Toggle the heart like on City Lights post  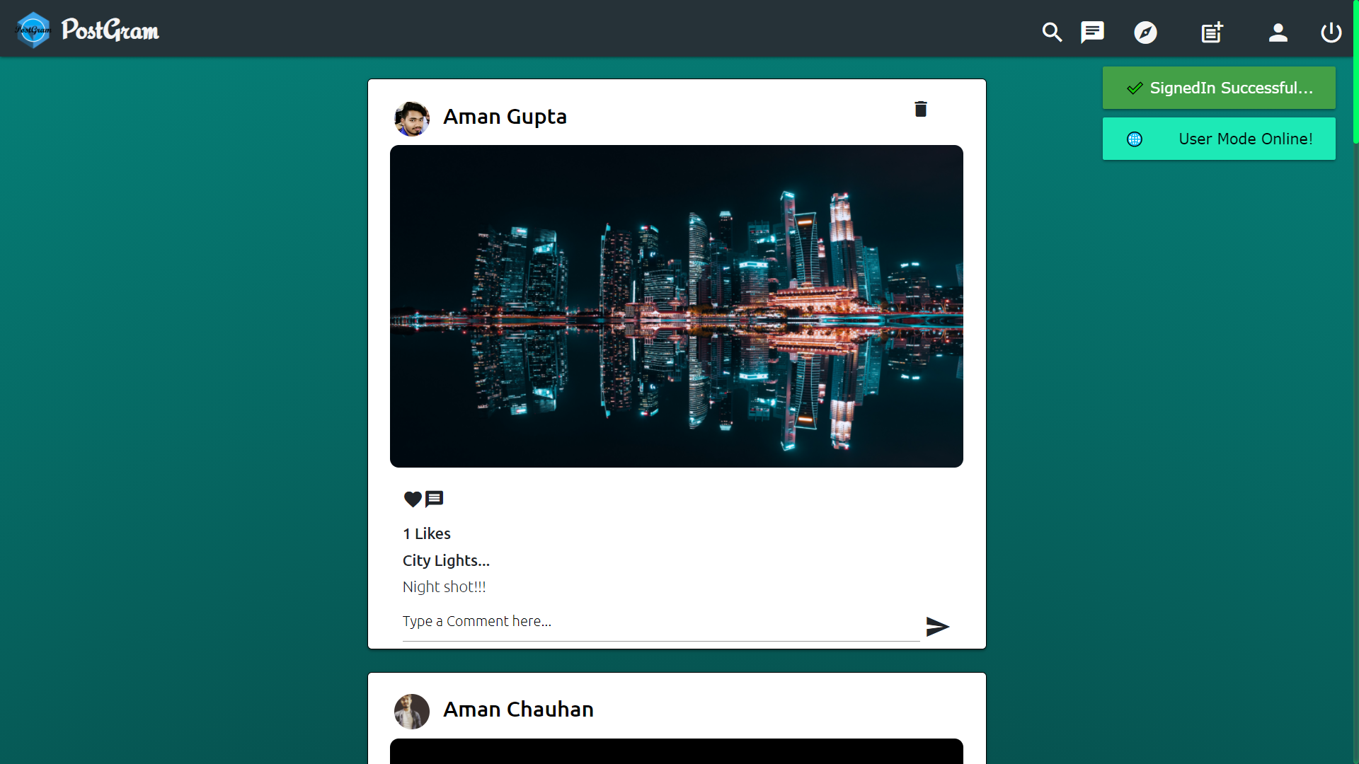click(413, 499)
